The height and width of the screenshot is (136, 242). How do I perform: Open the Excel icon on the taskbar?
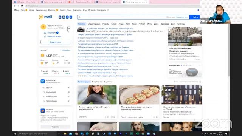point(137,134)
